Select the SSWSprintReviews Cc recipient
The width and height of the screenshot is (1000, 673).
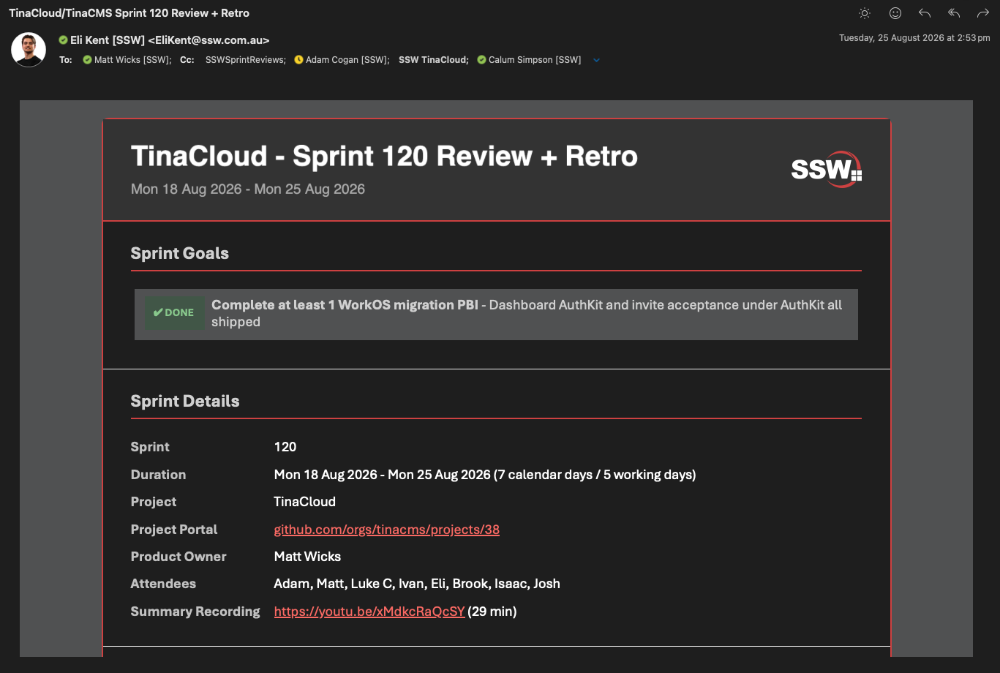(x=246, y=60)
